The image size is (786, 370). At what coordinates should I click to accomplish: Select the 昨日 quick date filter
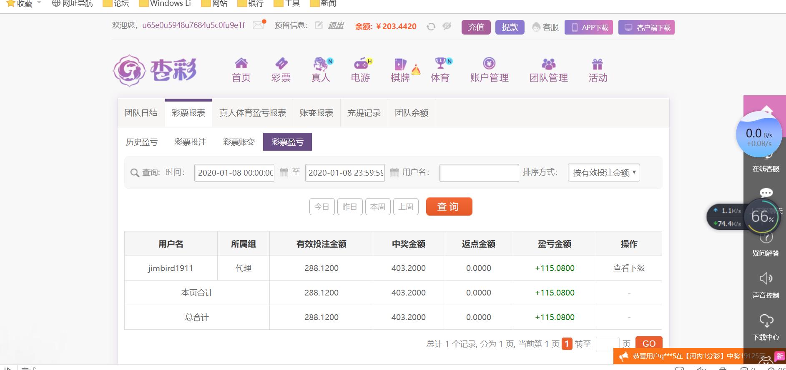[349, 207]
